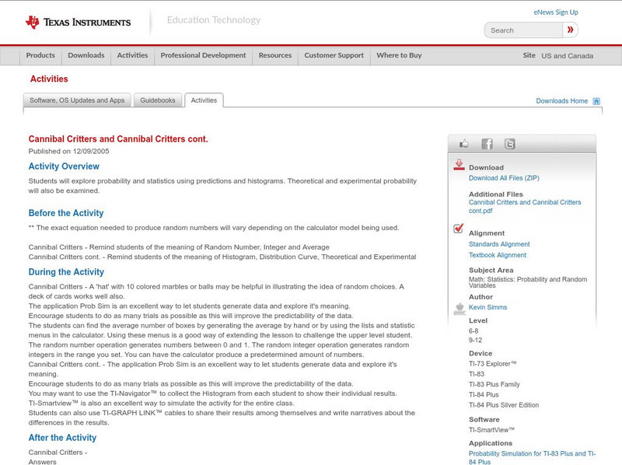Open the Resources menu

click(x=275, y=55)
